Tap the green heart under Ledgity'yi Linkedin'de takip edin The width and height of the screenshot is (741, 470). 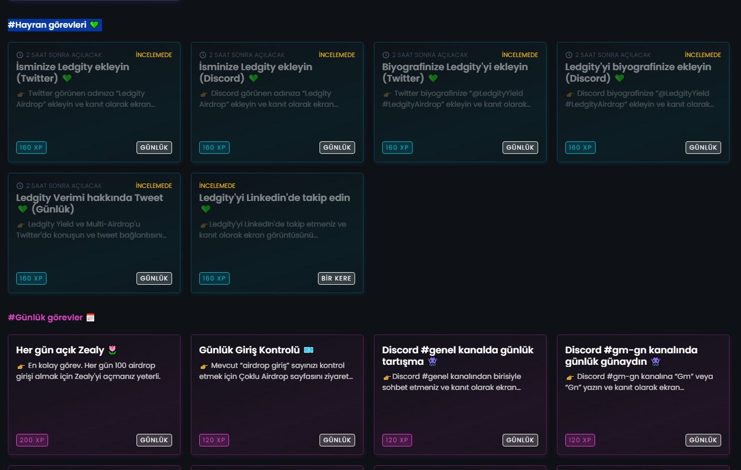206,209
